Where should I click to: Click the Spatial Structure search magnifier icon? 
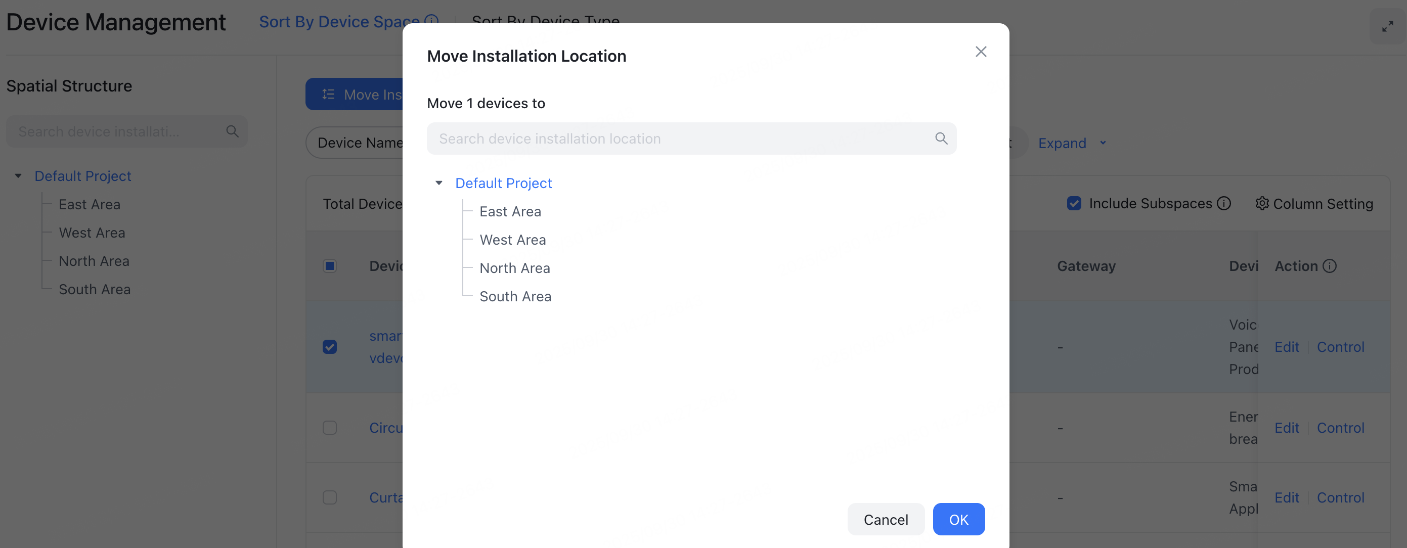click(232, 131)
